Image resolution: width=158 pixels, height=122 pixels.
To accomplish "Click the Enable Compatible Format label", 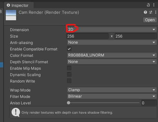I will pyautogui.click(x=34, y=49).
